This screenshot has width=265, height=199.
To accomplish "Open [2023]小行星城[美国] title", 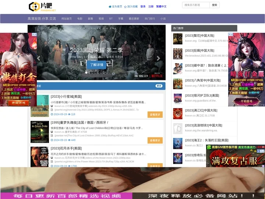I will tap(66, 97).
